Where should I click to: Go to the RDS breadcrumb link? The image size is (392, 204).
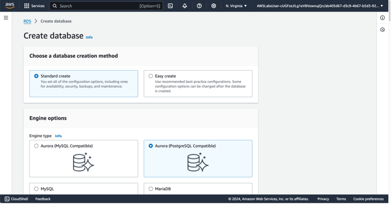click(27, 21)
